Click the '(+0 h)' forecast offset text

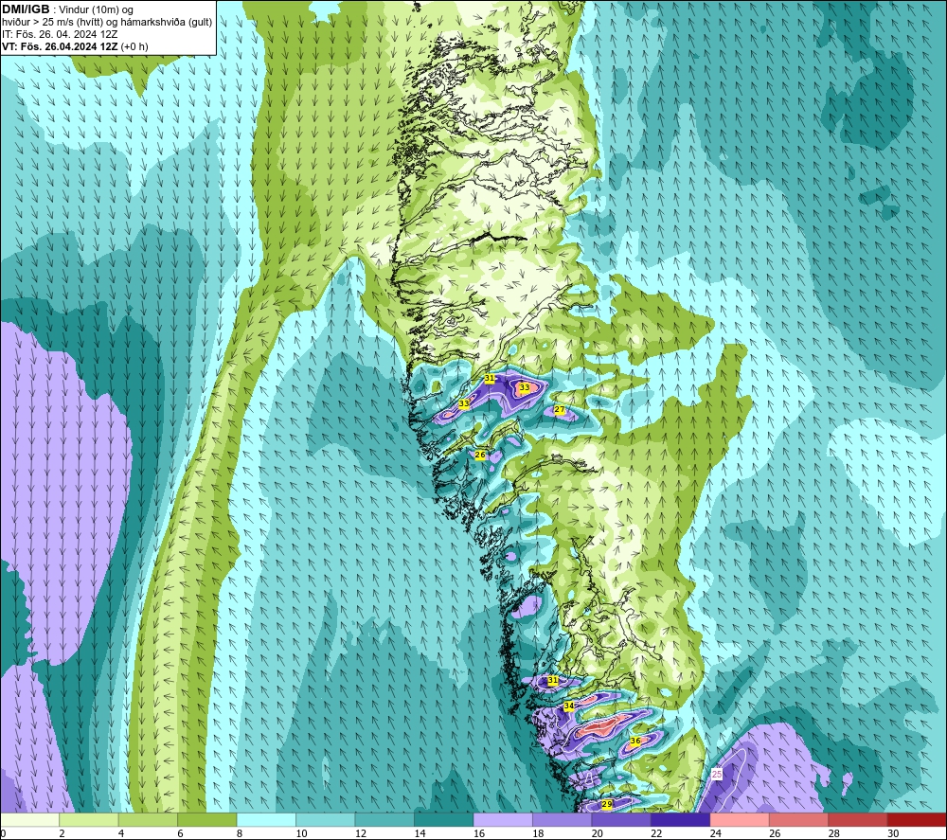tap(134, 46)
